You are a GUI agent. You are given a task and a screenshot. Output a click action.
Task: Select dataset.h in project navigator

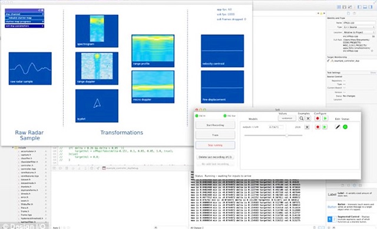(25, 180)
